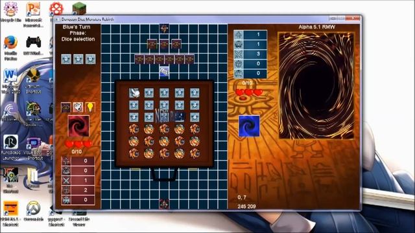Open Microsoft PowerPoint desktop shortcut

coord(33,14)
